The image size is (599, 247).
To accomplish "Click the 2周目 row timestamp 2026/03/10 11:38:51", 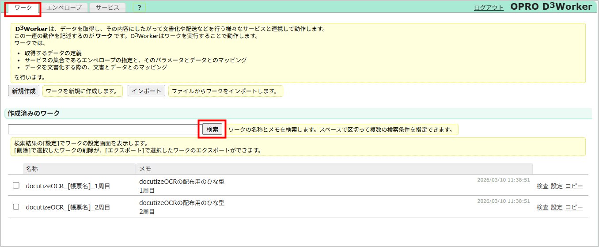I will pyautogui.click(x=504, y=201).
